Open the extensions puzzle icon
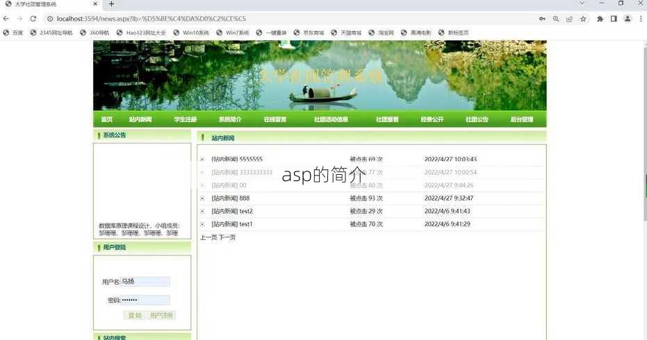647x340 pixels. coord(600,19)
